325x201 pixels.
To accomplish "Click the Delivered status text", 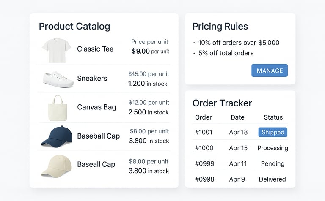I will pos(272,179).
